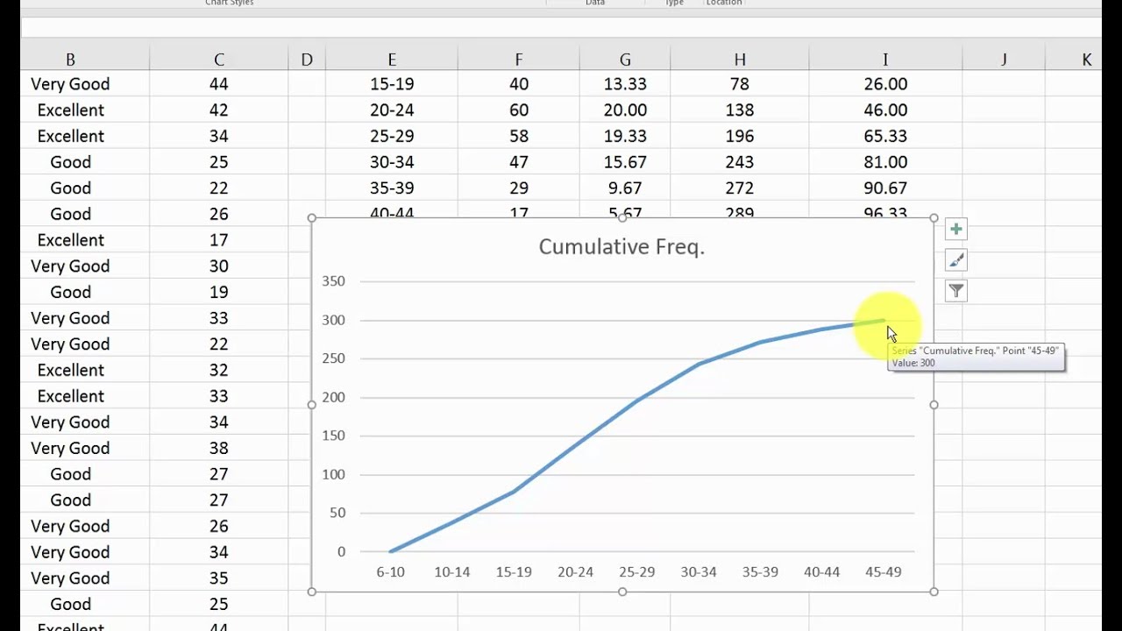Screen dimensions: 1122x631
Task: Select cell showing 46.00
Action: 885,110
